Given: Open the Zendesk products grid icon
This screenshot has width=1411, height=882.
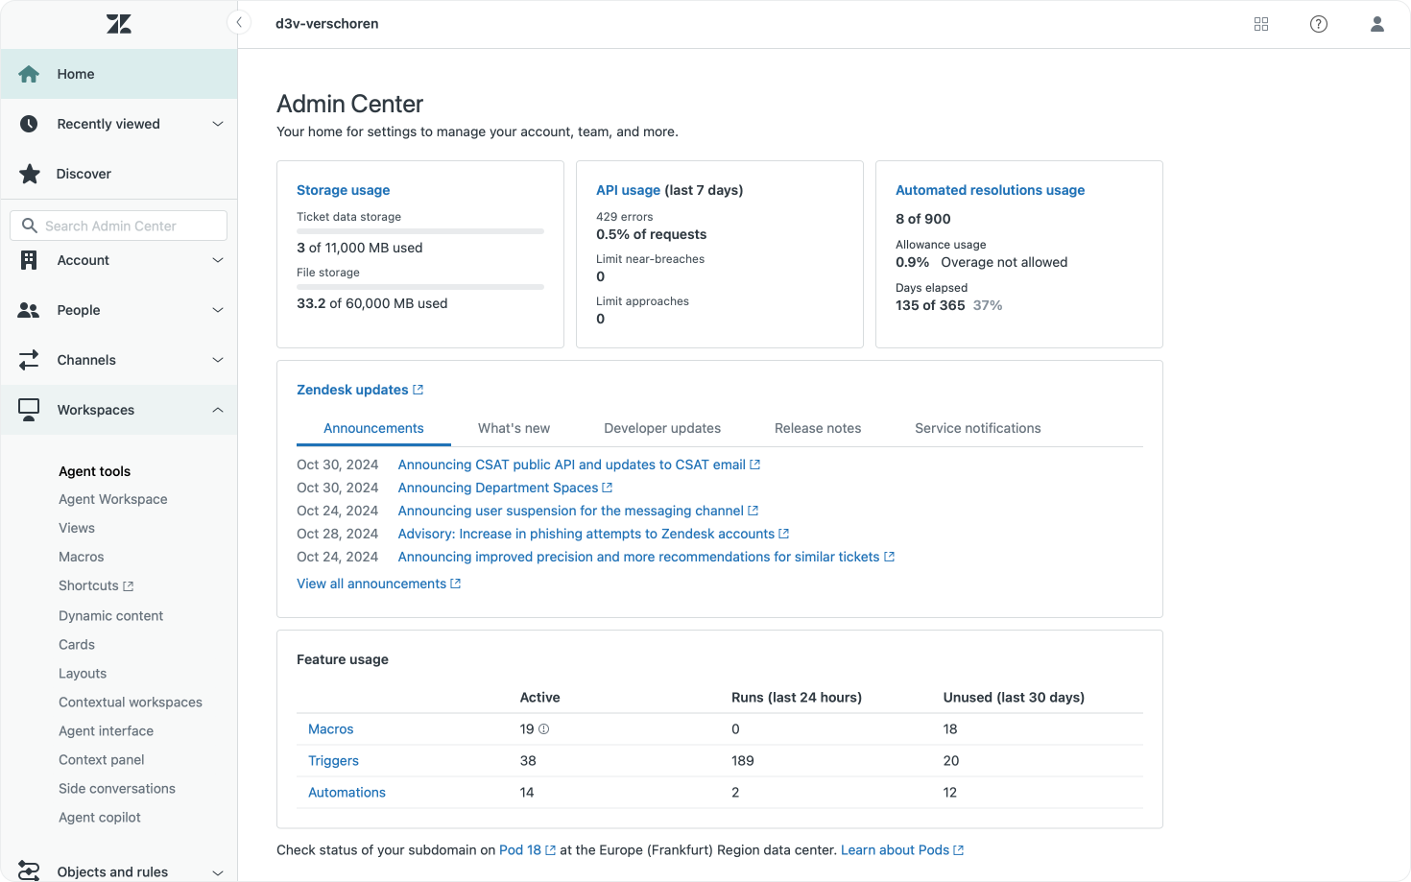Looking at the screenshot, I should pos(1261,24).
